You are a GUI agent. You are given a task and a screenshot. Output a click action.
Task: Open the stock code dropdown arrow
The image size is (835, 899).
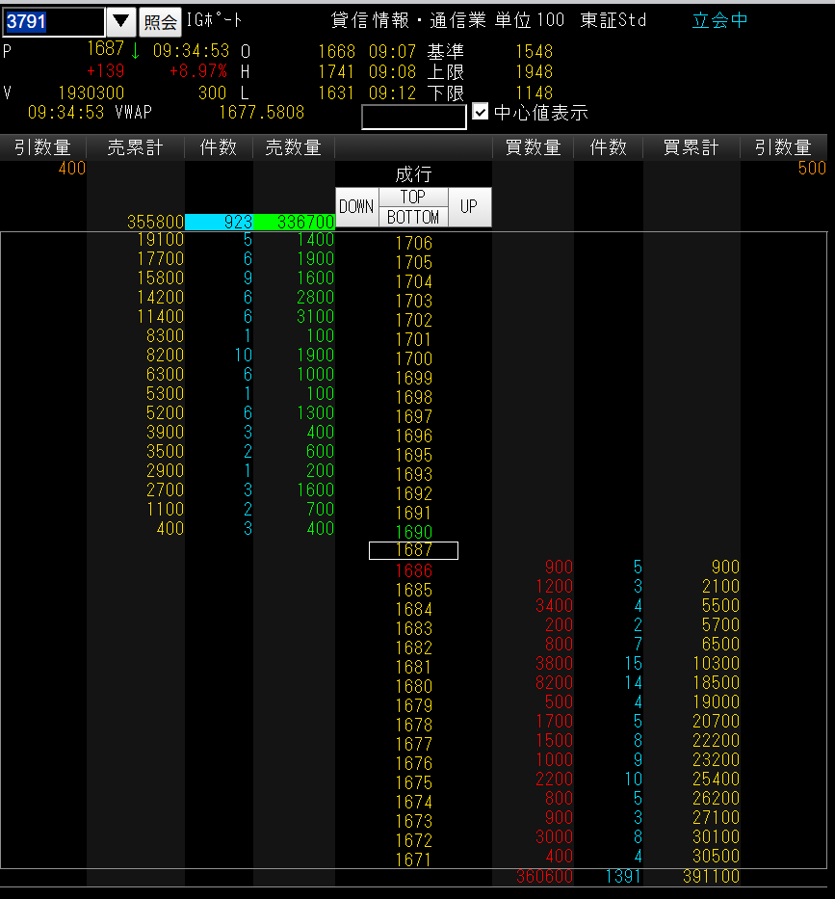(121, 22)
